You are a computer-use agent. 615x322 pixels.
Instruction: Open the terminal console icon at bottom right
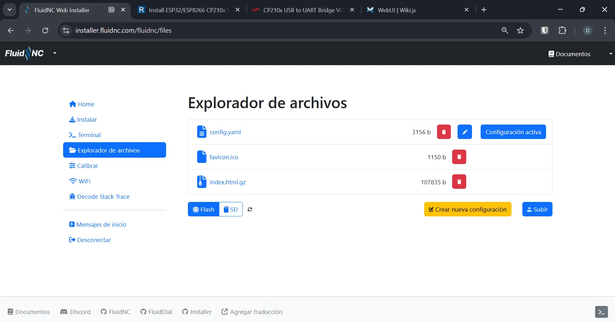coord(601,311)
